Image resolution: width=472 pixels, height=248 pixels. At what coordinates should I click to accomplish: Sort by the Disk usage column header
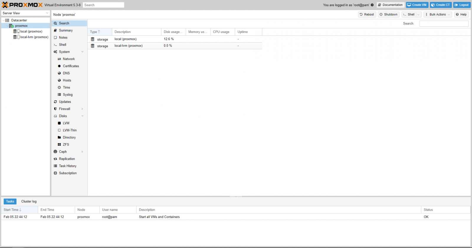[x=173, y=32]
